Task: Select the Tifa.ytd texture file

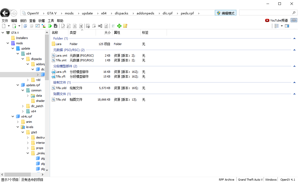Action: (x=60, y=100)
